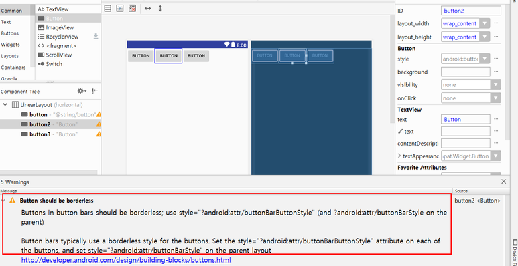
Task: Click the warning icon beside button
Action: tap(99, 114)
